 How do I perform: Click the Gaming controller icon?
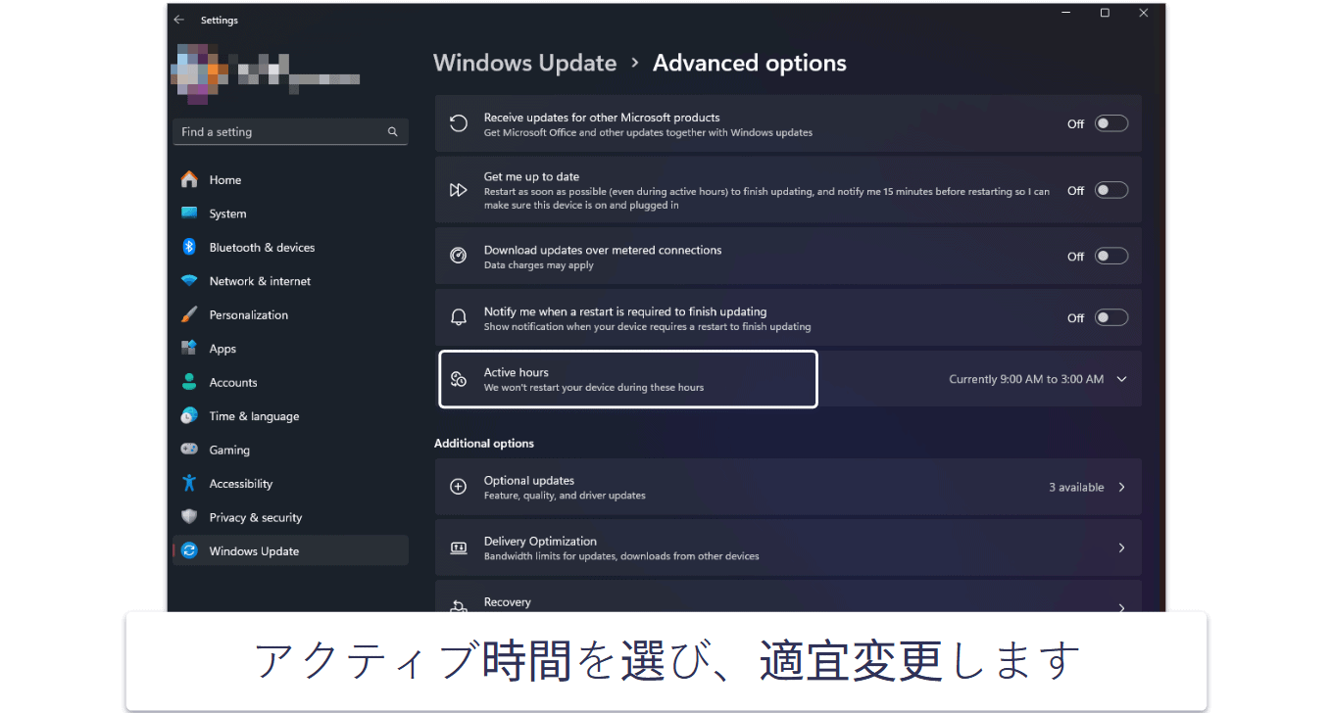coord(189,450)
